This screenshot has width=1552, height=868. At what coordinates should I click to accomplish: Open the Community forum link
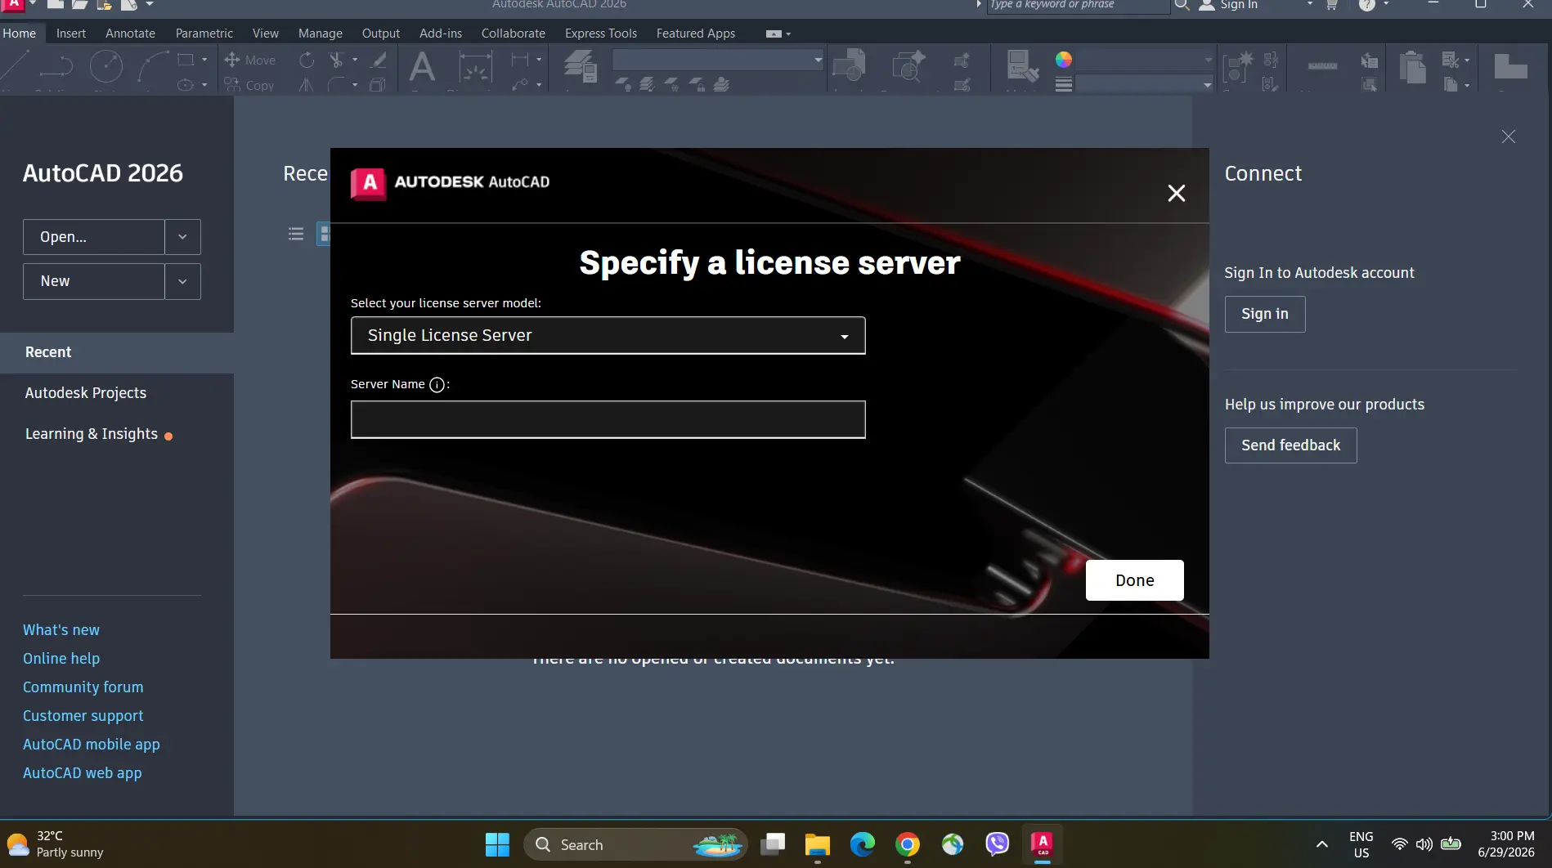(x=83, y=687)
